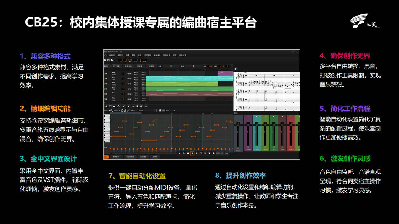
Task: Click the magnifier zoom icon in piano roll
Action: pos(112,110)
